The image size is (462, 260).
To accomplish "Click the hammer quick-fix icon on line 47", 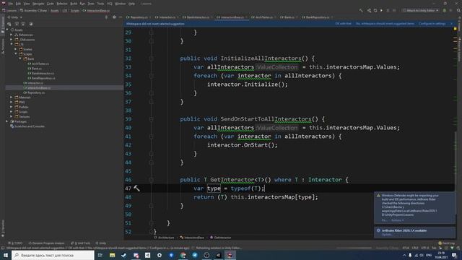I will (136, 188).
